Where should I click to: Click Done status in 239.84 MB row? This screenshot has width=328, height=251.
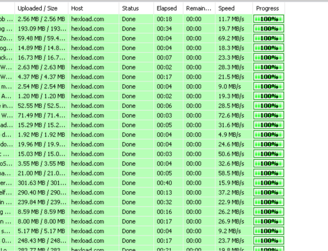[129, 202]
